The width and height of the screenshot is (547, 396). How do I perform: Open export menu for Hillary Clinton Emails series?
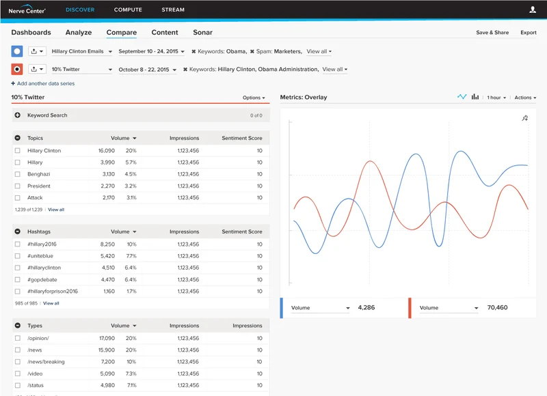37,51
